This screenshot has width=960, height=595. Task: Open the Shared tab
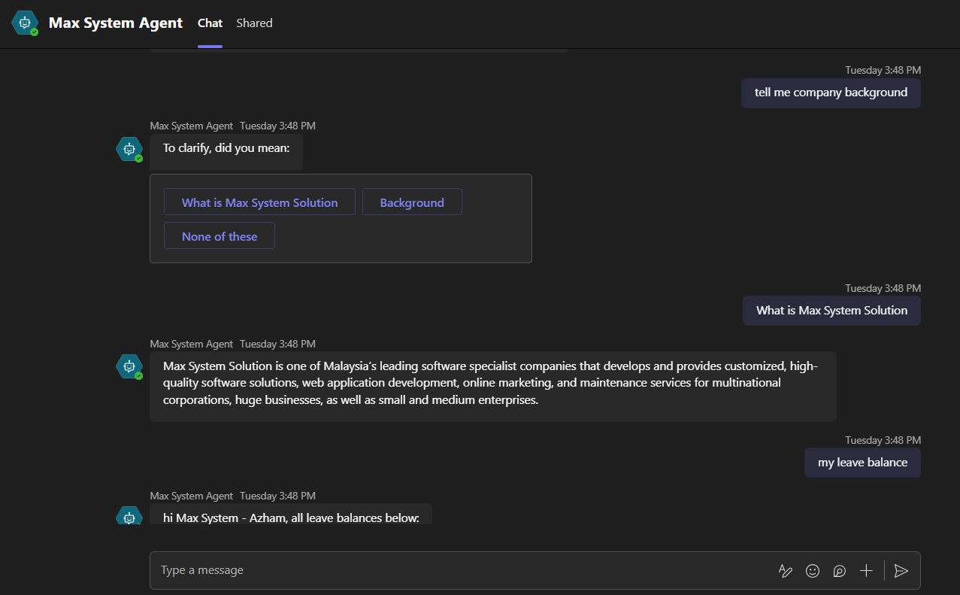pyautogui.click(x=254, y=23)
